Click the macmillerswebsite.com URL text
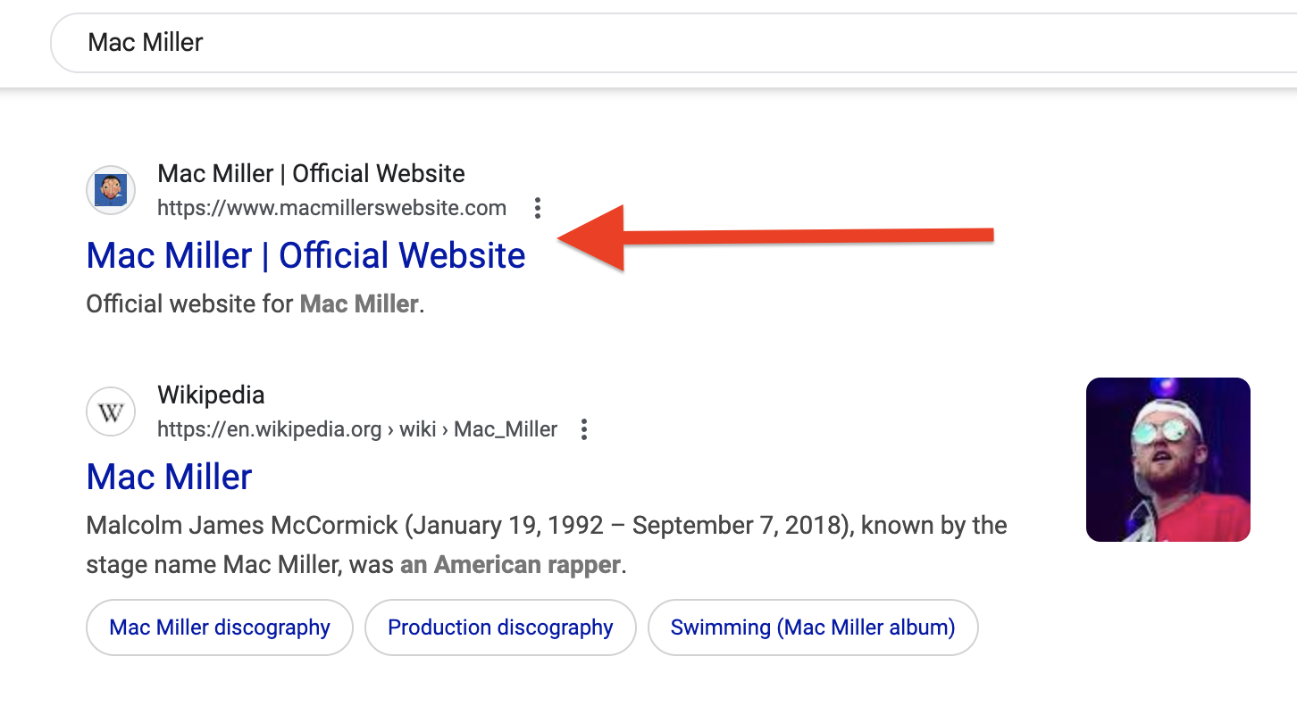Viewport: 1297px width, 723px height. (x=331, y=208)
